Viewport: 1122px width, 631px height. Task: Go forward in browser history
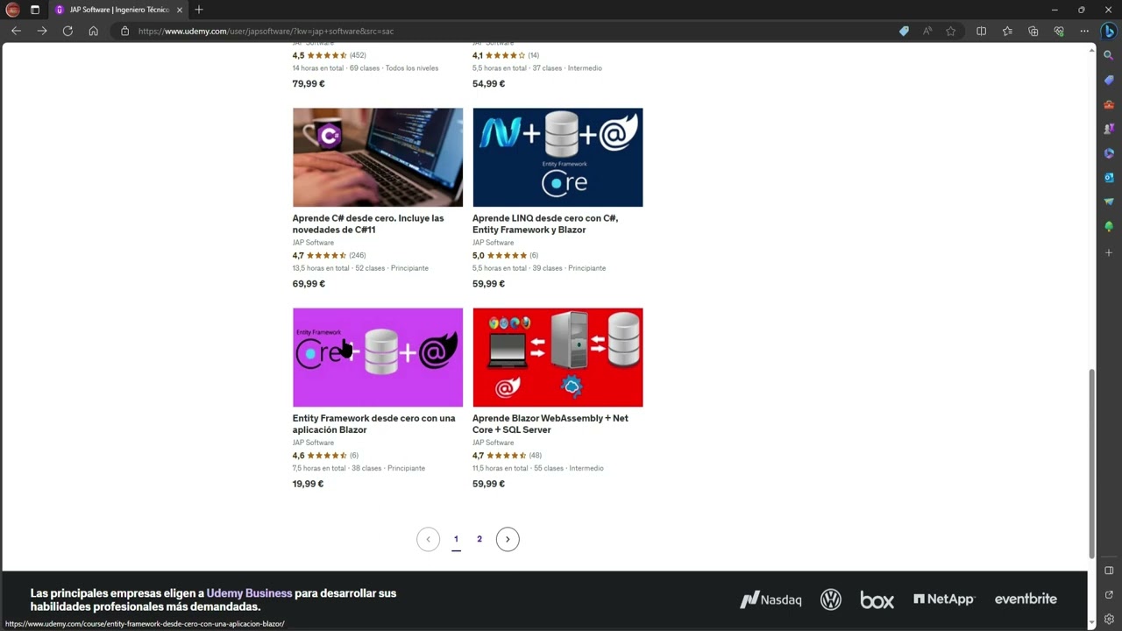[x=42, y=31]
